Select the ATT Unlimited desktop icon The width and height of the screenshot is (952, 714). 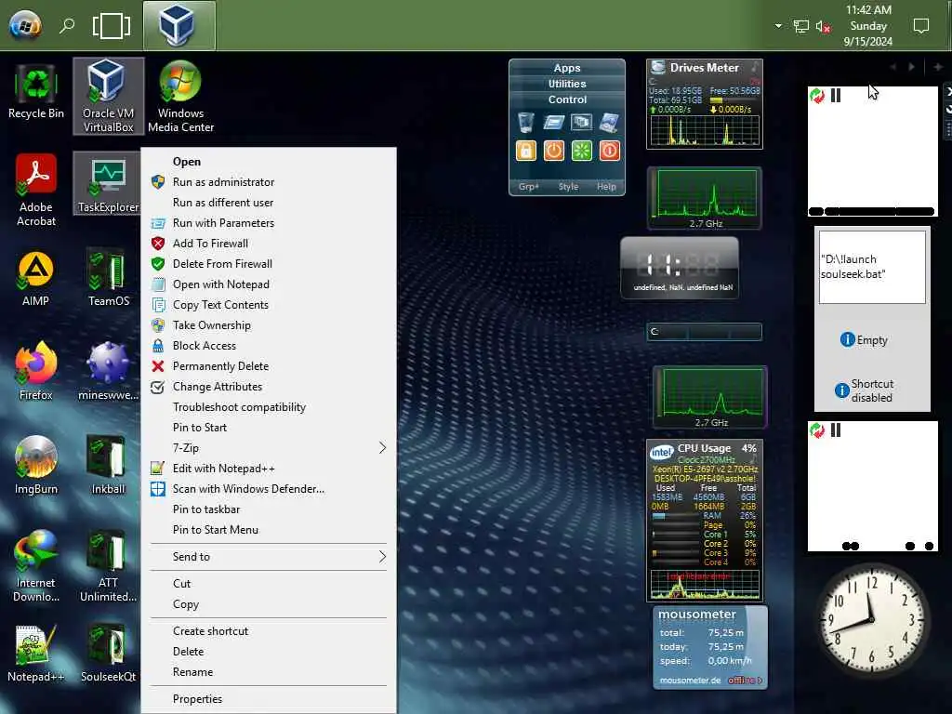pos(108,566)
